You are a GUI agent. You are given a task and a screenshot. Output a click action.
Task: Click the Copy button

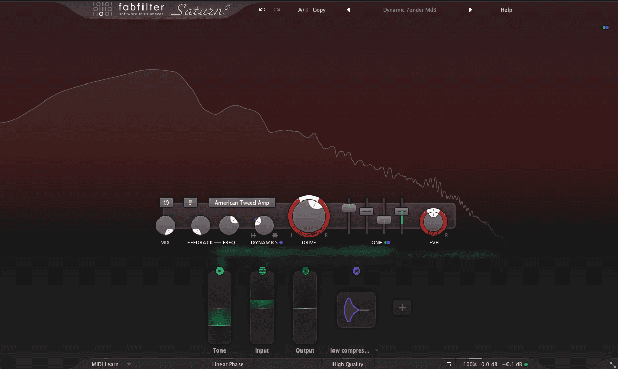pos(319,10)
